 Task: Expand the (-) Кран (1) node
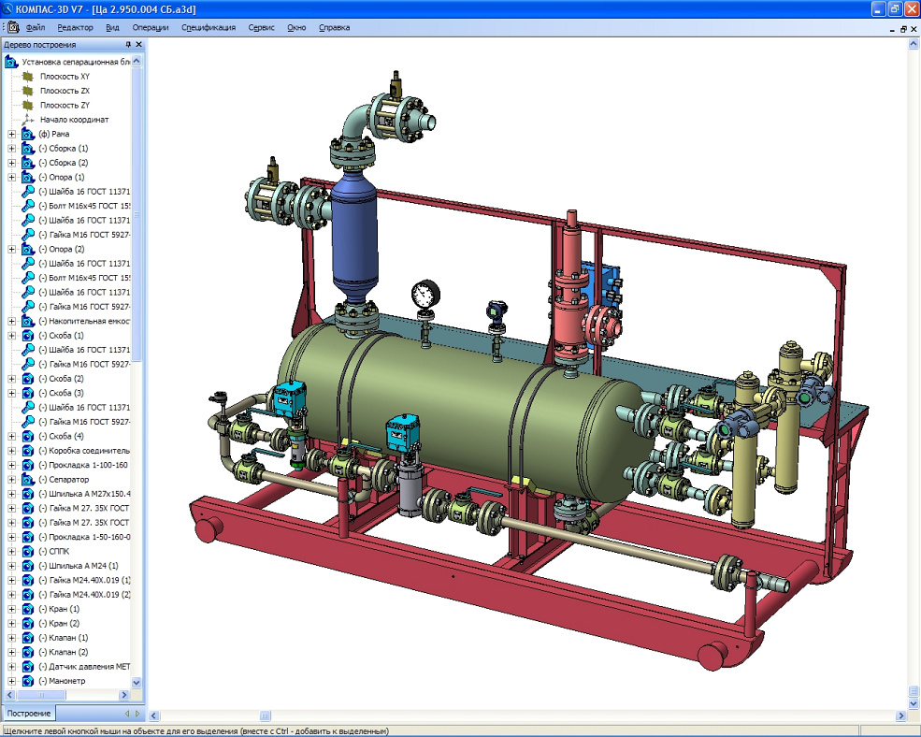(x=12, y=609)
